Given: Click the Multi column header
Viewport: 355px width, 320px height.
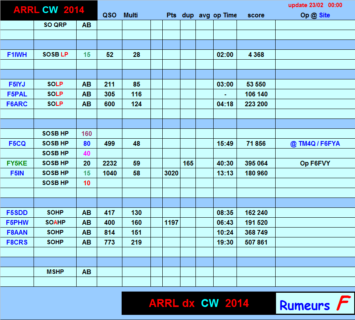Looking at the screenshot, I should tap(131, 15).
